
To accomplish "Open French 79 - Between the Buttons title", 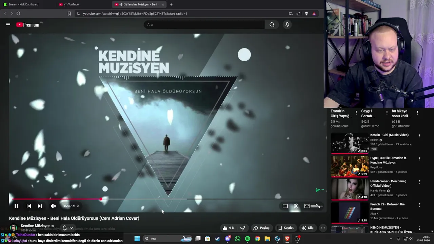I will pos(387,206).
